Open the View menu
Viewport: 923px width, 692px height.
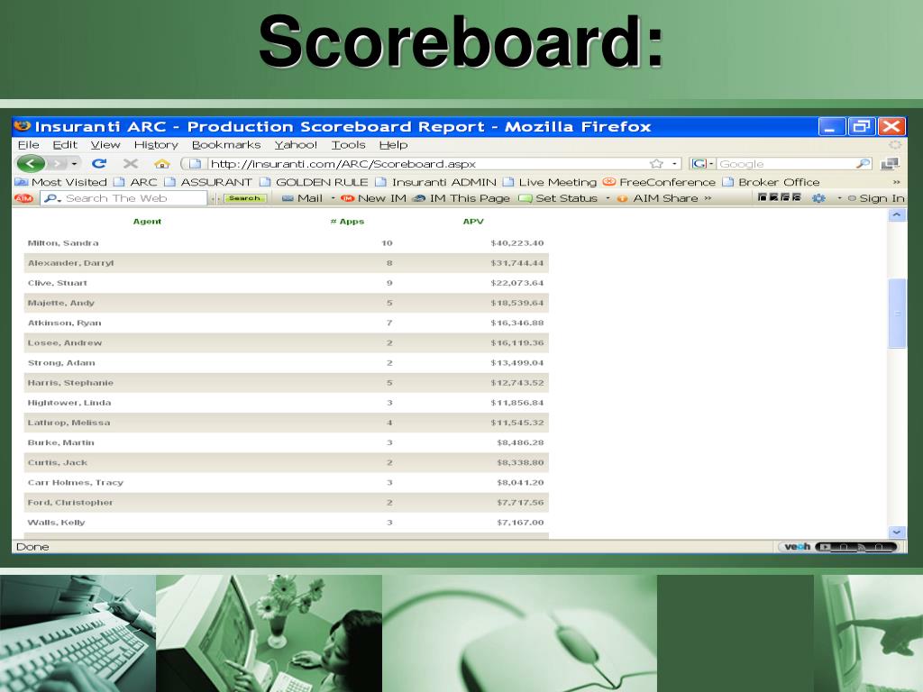[105, 145]
